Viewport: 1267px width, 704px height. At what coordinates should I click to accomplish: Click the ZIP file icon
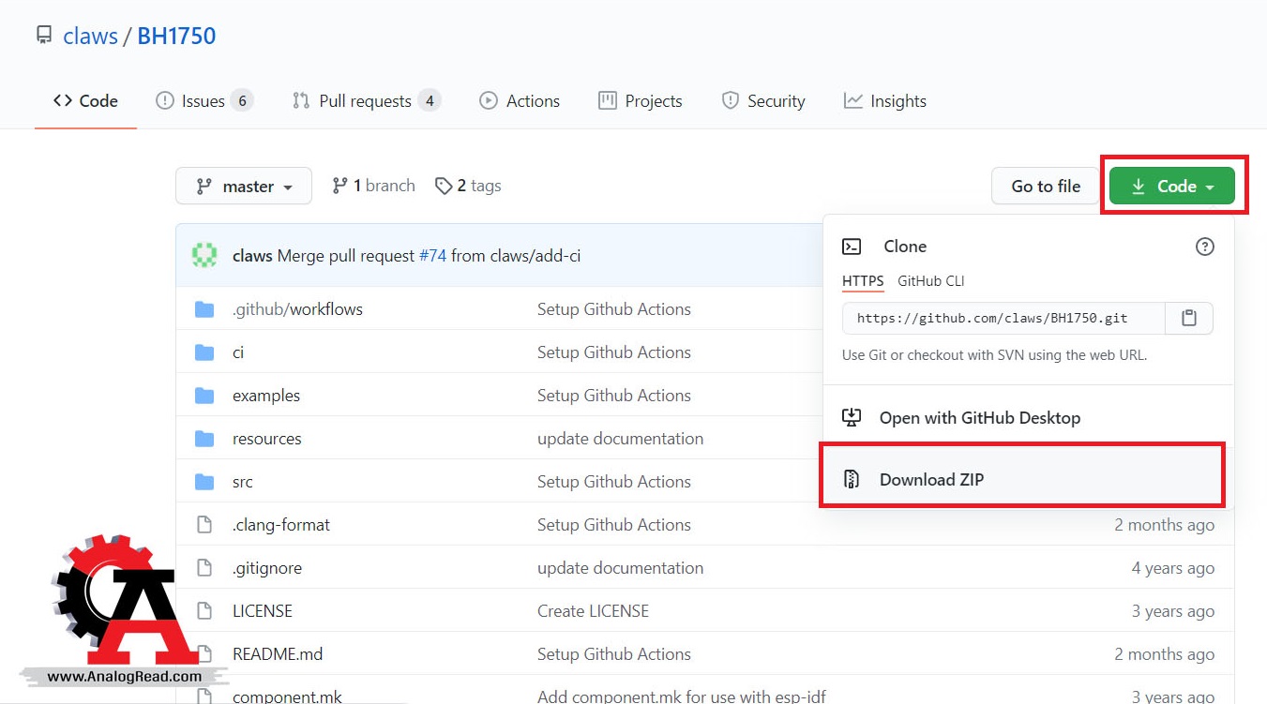[852, 480]
